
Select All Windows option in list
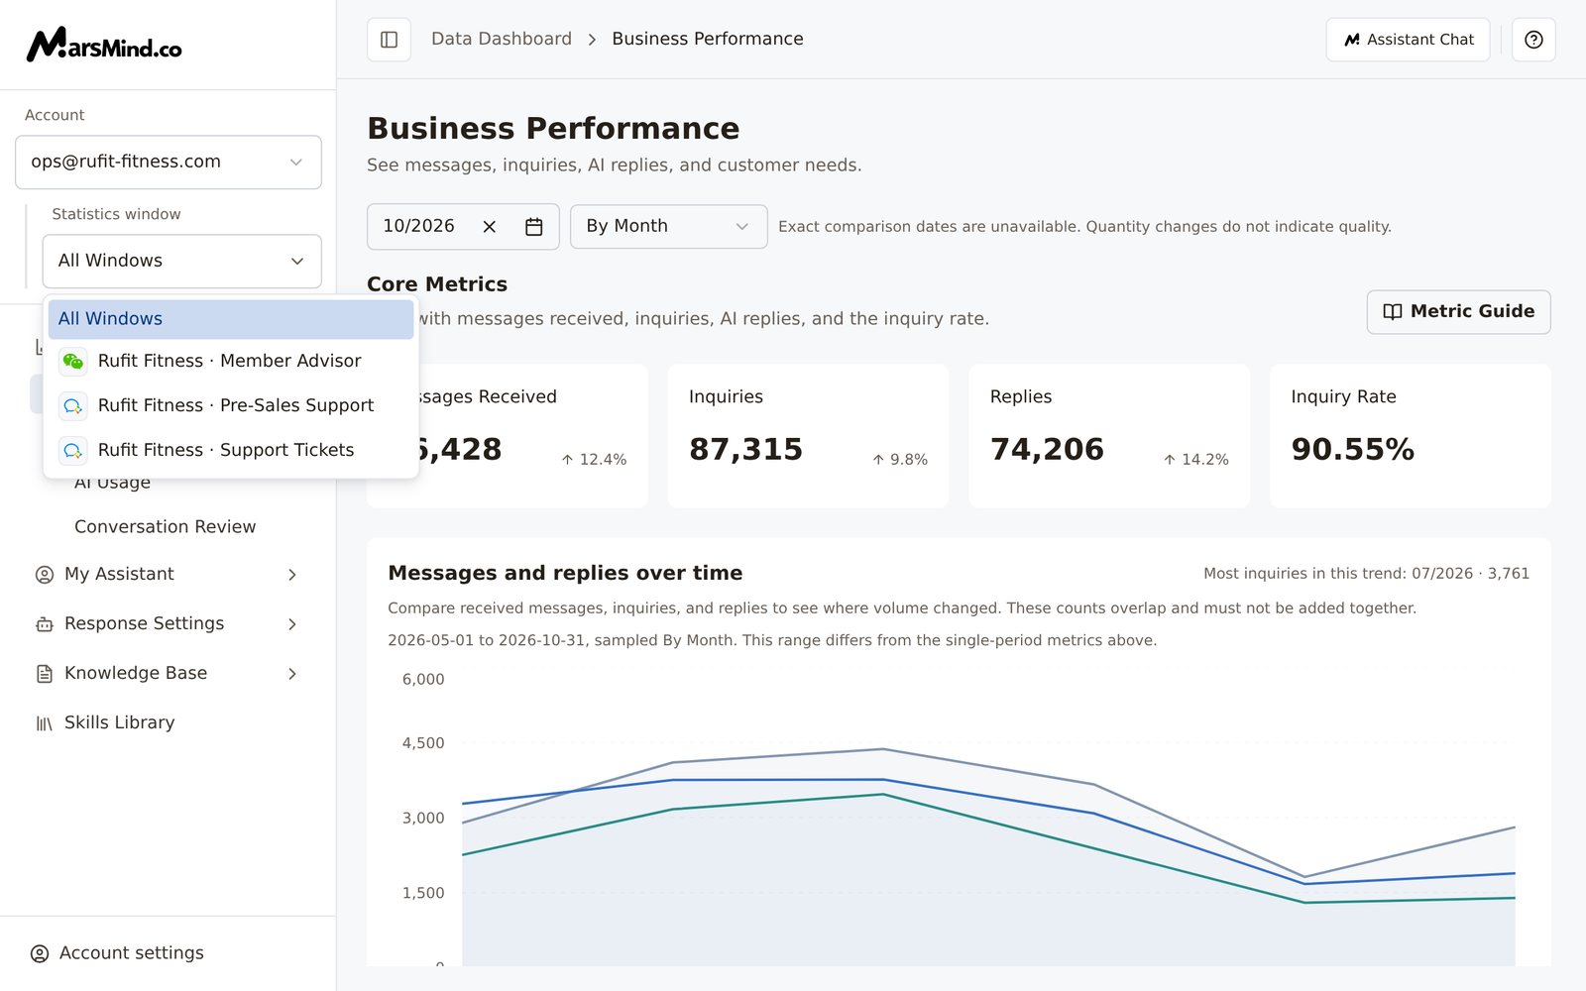(x=231, y=319)
